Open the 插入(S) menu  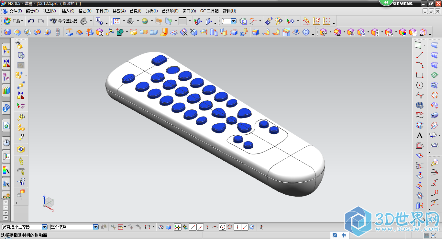tap(68, 11)
